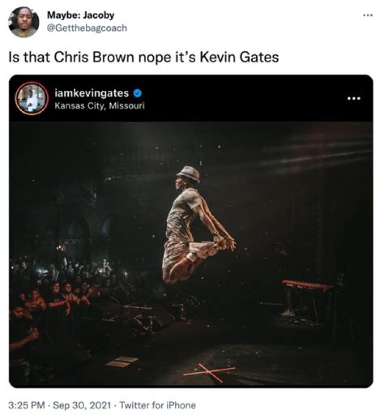Open the Instagram post's three-dot options

(x=354, y=99)
